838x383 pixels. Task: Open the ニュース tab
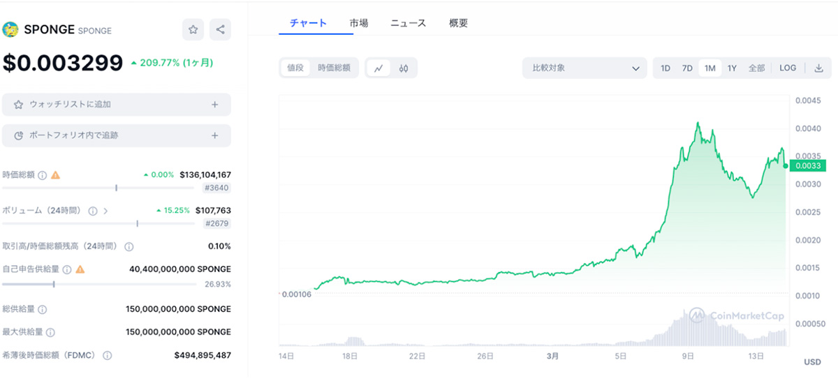(x=408, y=23)
